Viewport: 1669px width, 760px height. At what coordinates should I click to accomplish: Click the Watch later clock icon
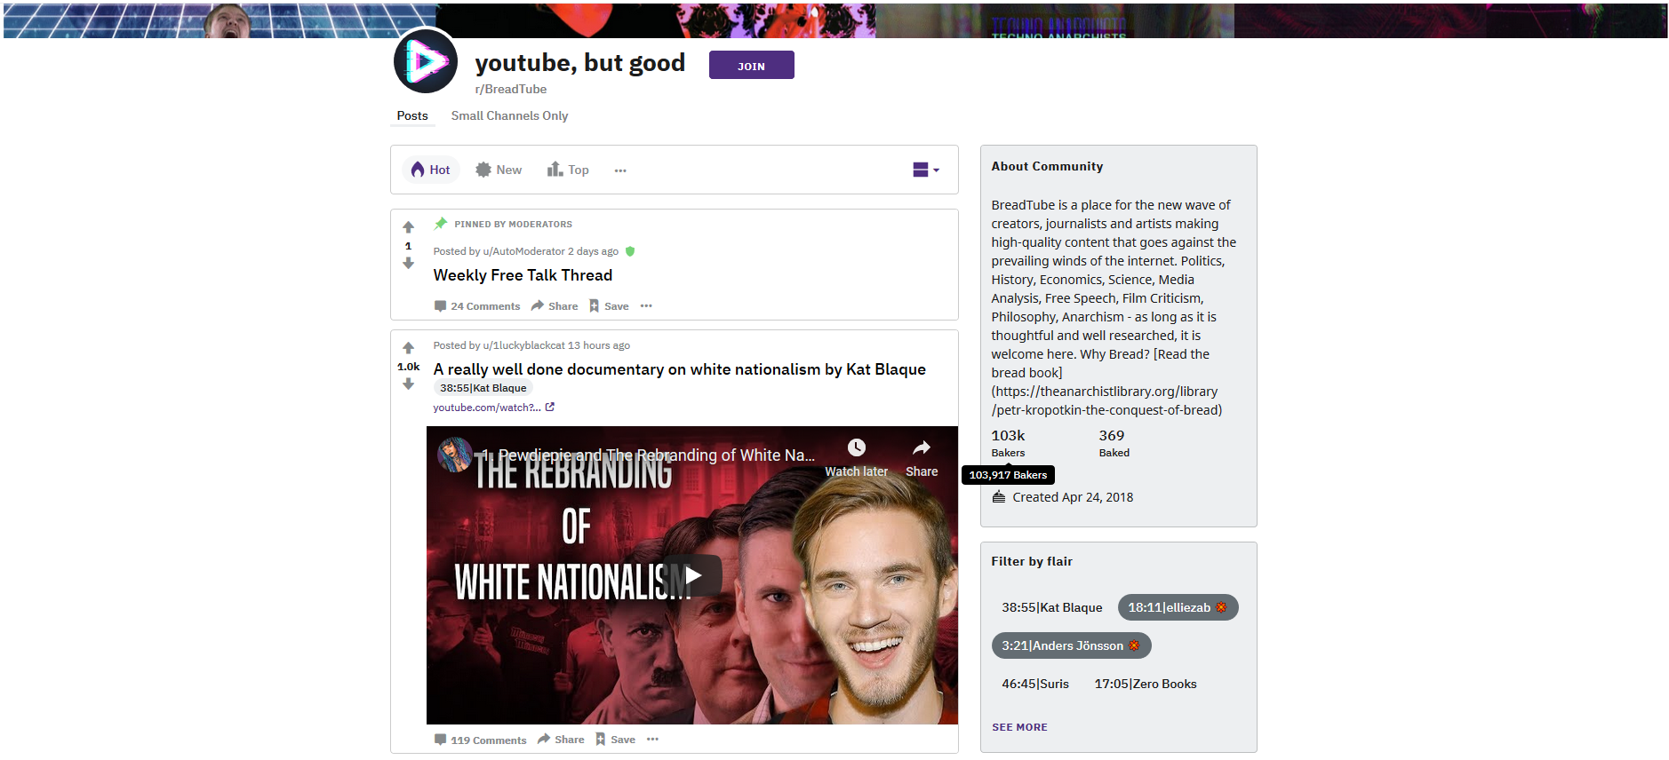click(x=856, y=447)
